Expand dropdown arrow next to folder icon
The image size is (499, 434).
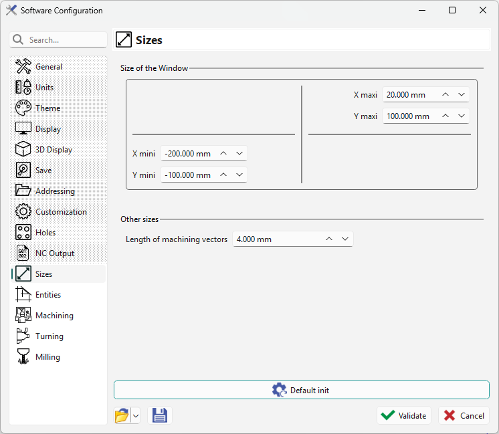136,415
